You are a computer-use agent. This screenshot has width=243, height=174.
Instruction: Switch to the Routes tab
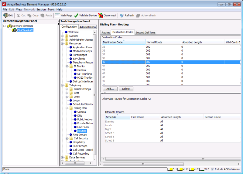click(x=106, y=32)
